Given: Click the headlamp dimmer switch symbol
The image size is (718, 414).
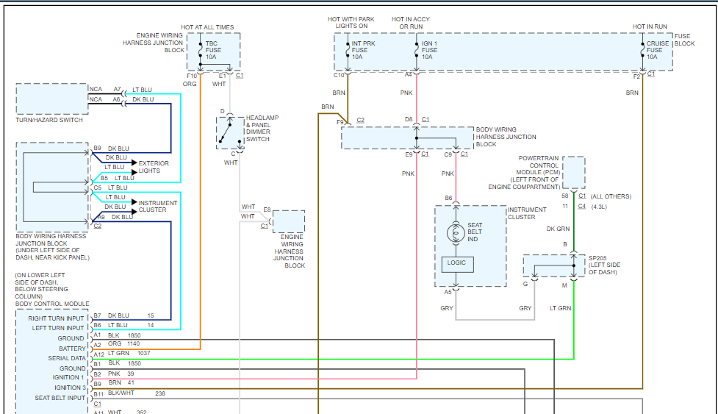Looking at the screenshot, I should 229,132.
